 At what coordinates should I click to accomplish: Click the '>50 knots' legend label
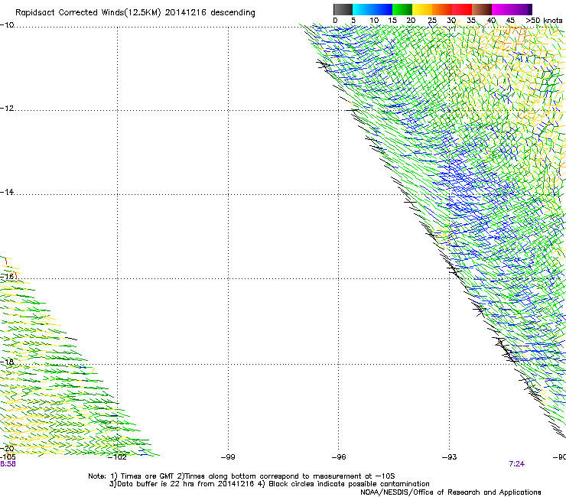click(x=544, y=21)
